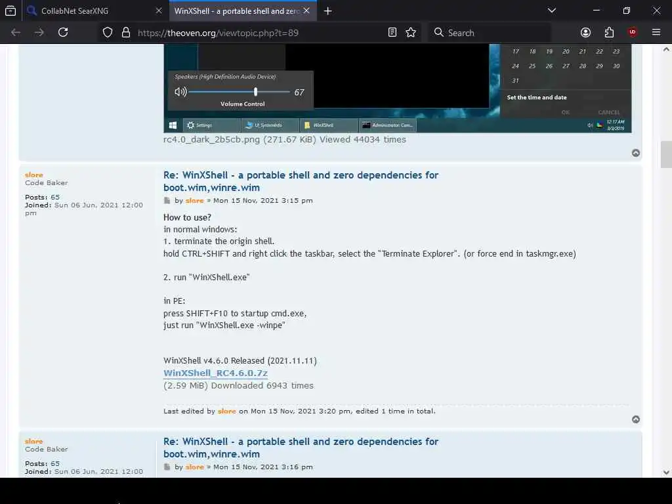
Task: Click page scrollbar up arrow
Action: [x=666, y=49]
